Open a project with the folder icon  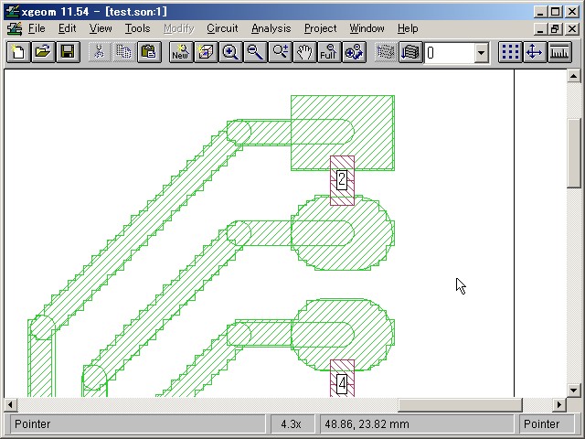coord(43,52)
